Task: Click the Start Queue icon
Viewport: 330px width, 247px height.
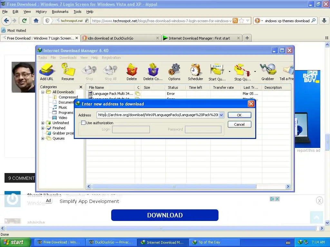Action: coord(217,72)
